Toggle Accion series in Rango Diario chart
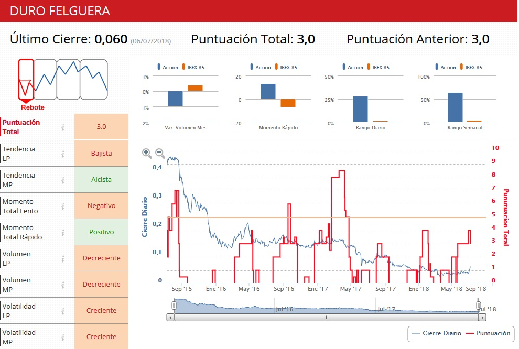This screenshot has height=349, width=519. [x=353, y=67]
